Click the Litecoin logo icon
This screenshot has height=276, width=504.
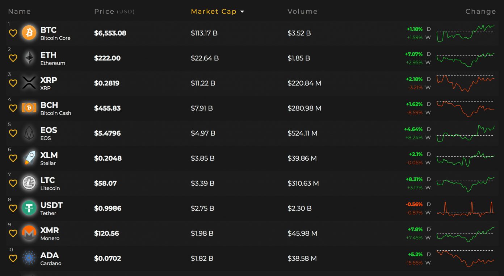(x=29, y=183)
